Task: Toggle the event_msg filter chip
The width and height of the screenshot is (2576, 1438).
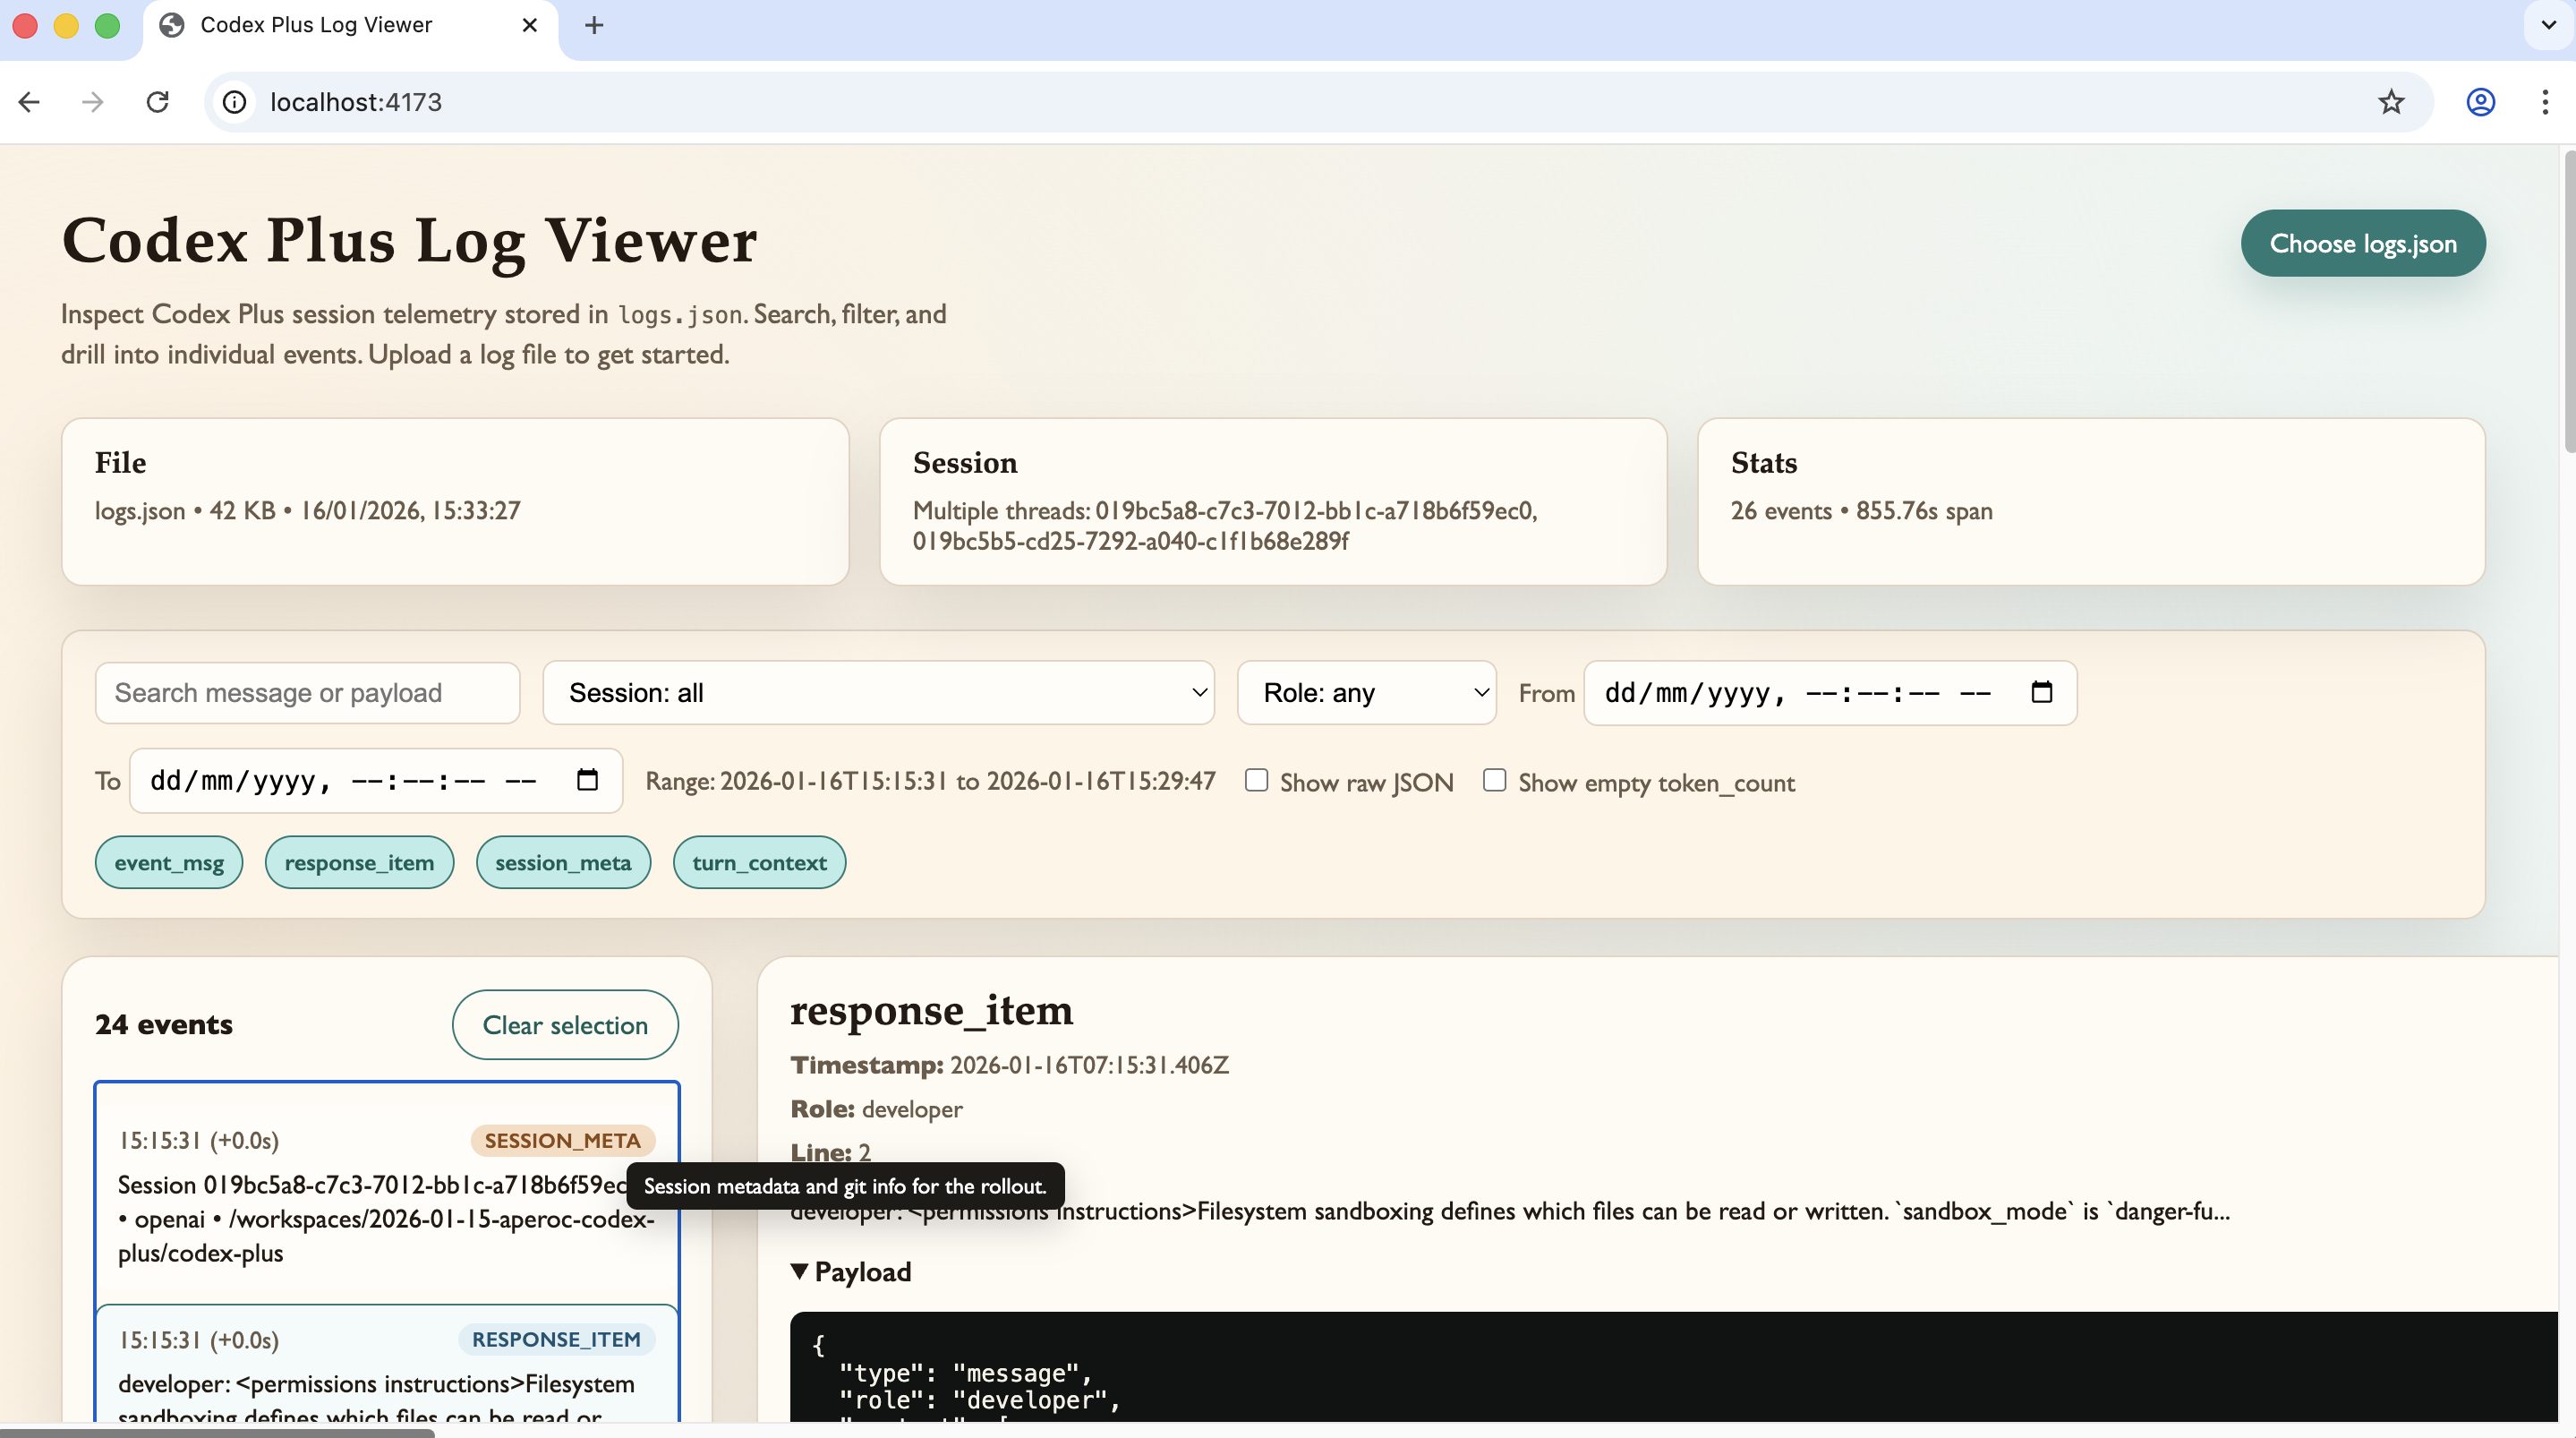Action: [x=169, y=862]
